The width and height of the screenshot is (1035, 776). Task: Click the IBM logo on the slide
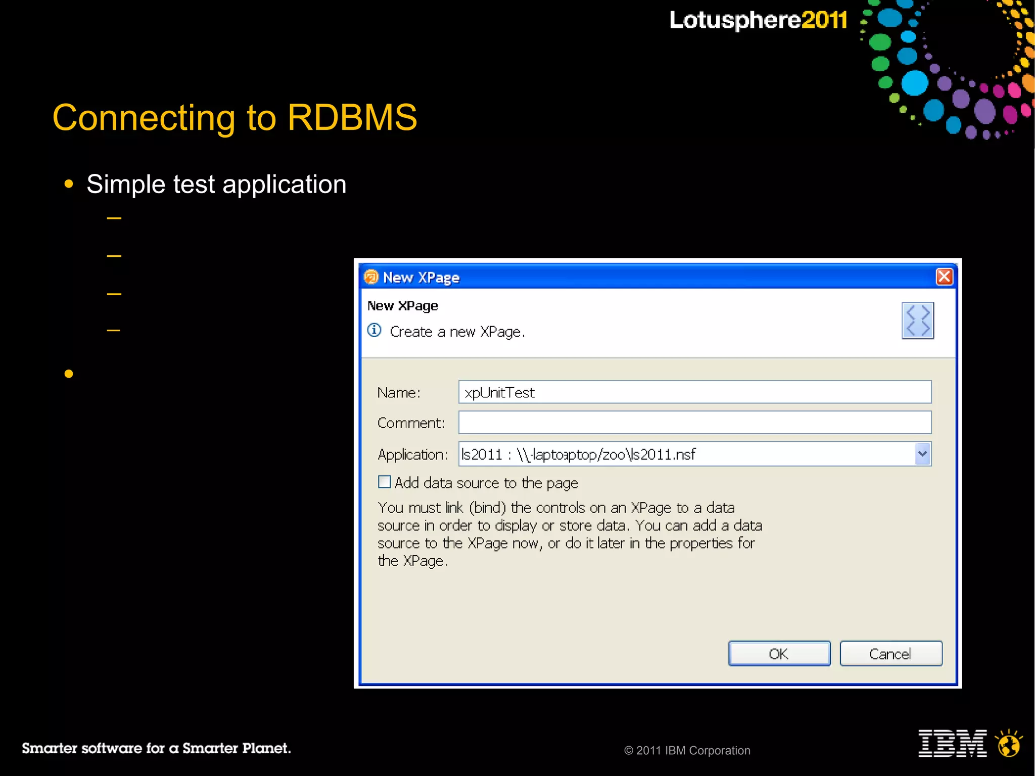coord(952,743)
